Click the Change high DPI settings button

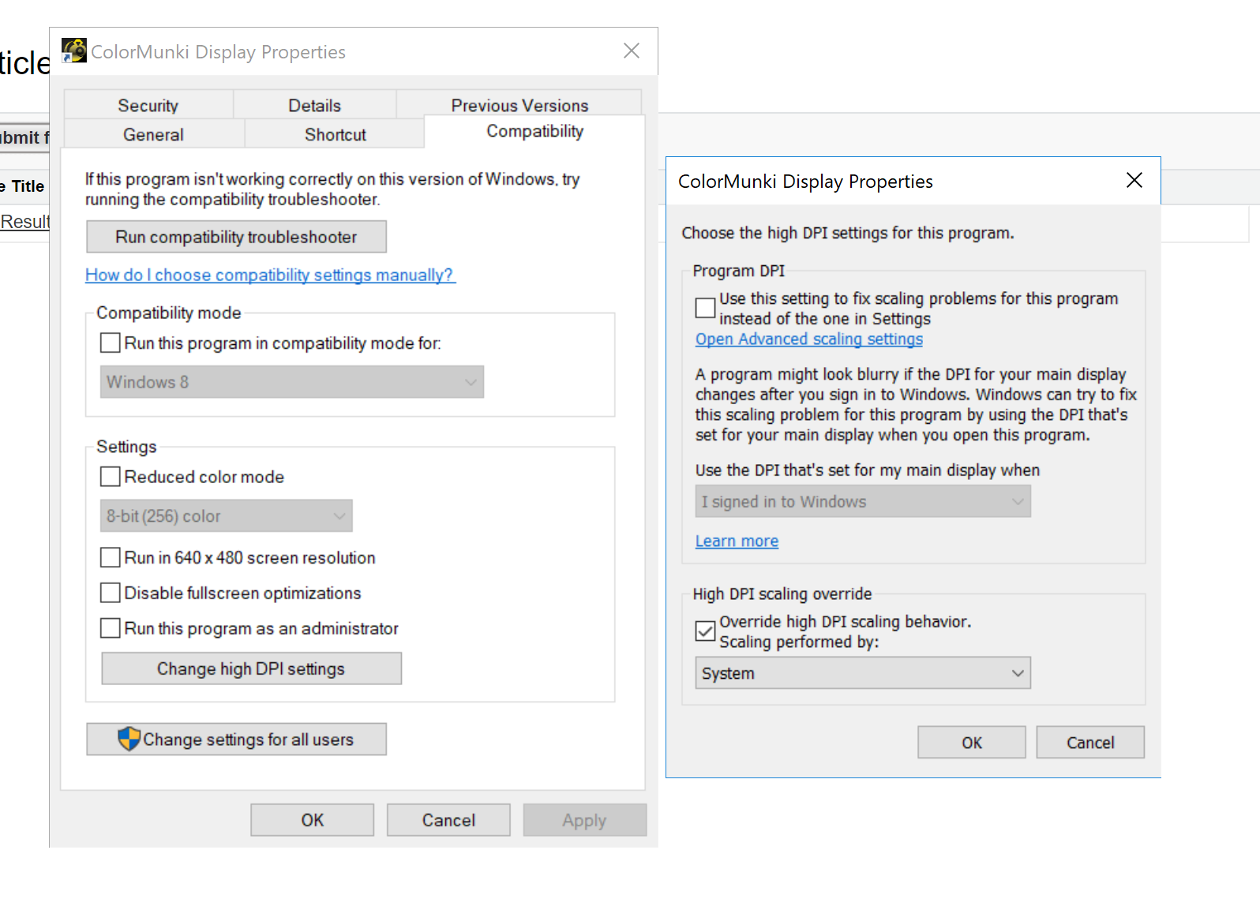point(250,669)
